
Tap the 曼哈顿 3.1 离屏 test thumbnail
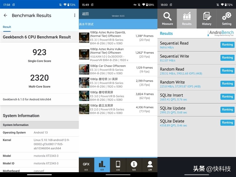(84, 83)
